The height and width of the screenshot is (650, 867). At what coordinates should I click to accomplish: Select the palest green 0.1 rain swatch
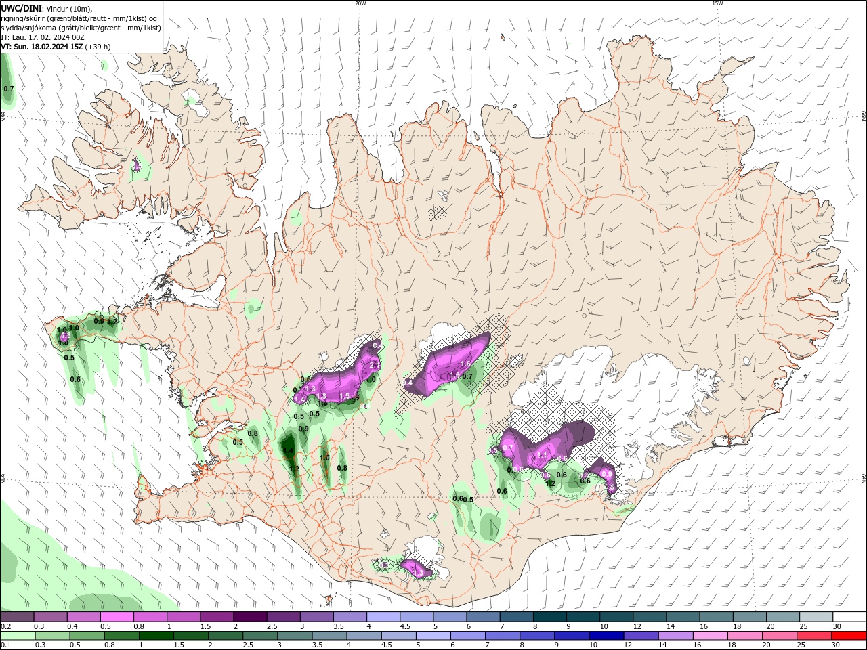[x=17, y=636]
